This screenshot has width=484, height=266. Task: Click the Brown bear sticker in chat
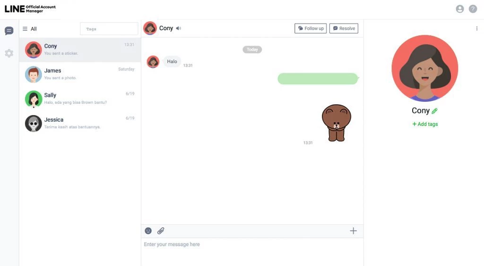(337, 123)
